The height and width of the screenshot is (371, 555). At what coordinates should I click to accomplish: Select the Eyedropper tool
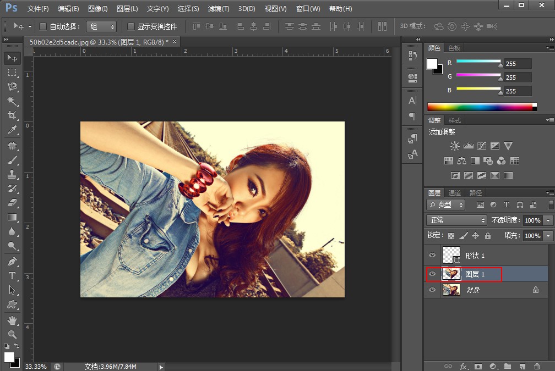[x=12, y=130]
